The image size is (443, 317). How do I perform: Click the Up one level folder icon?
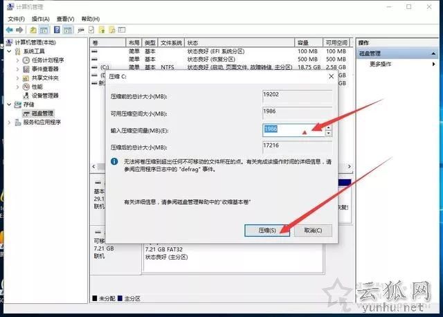33,30
